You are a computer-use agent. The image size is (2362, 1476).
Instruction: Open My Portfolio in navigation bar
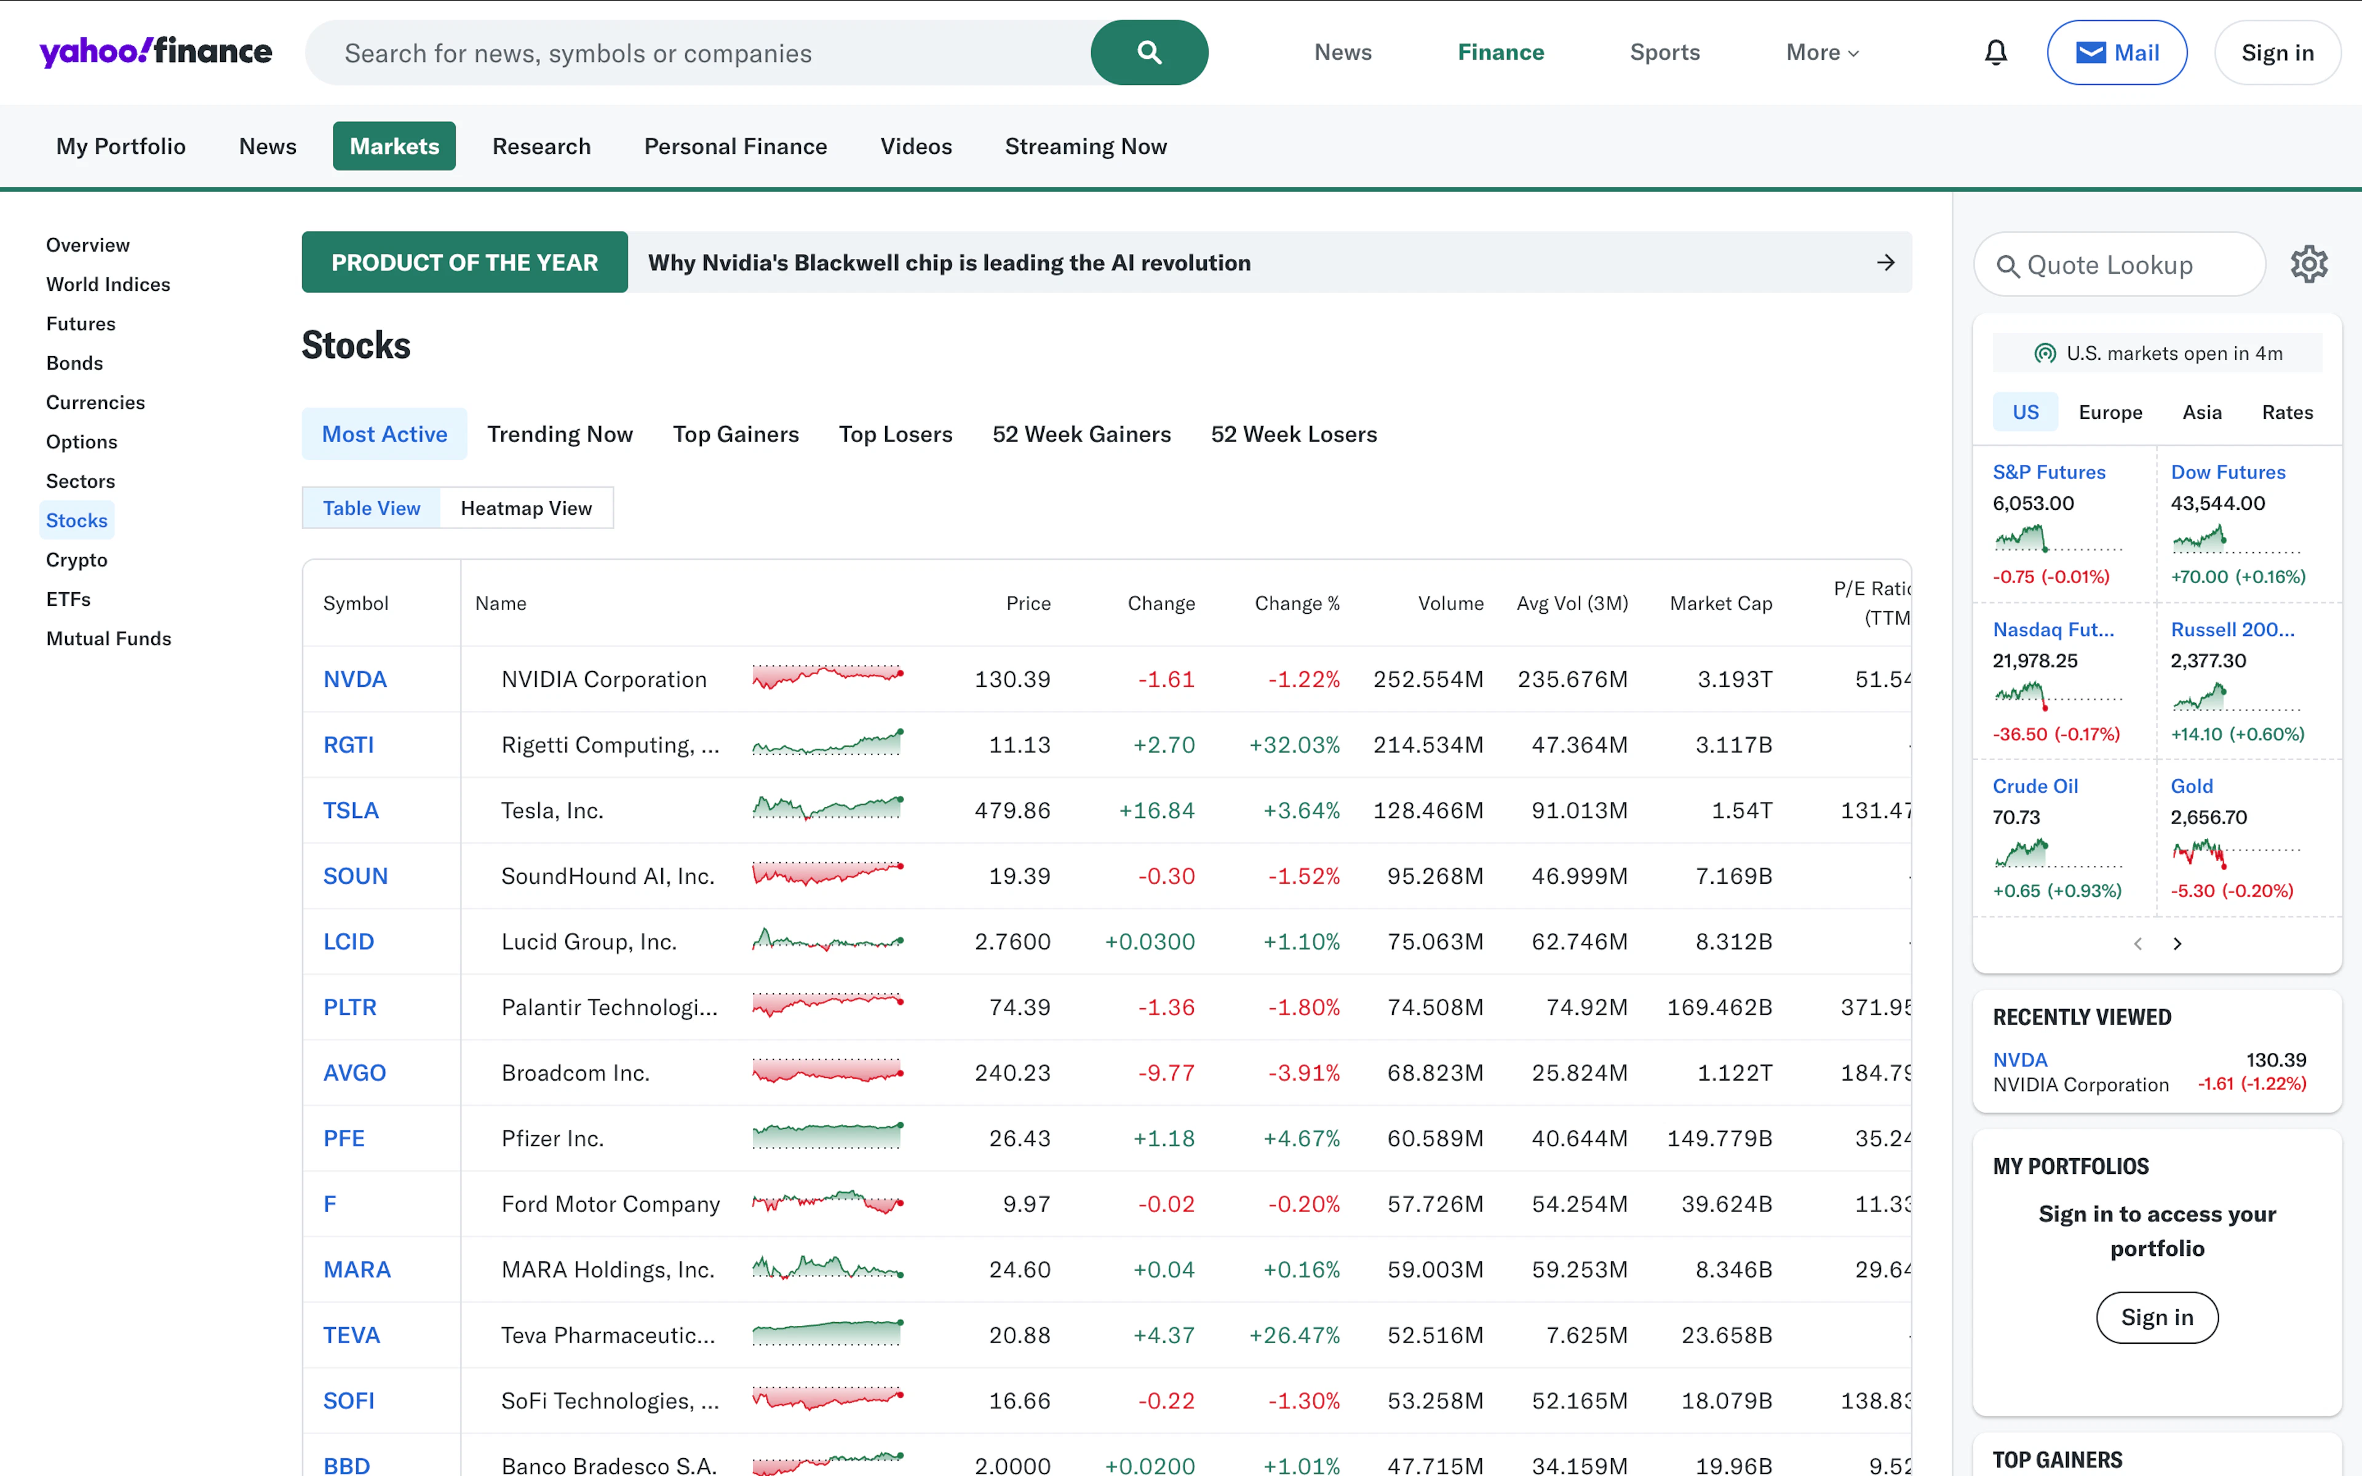click(121, 146)
